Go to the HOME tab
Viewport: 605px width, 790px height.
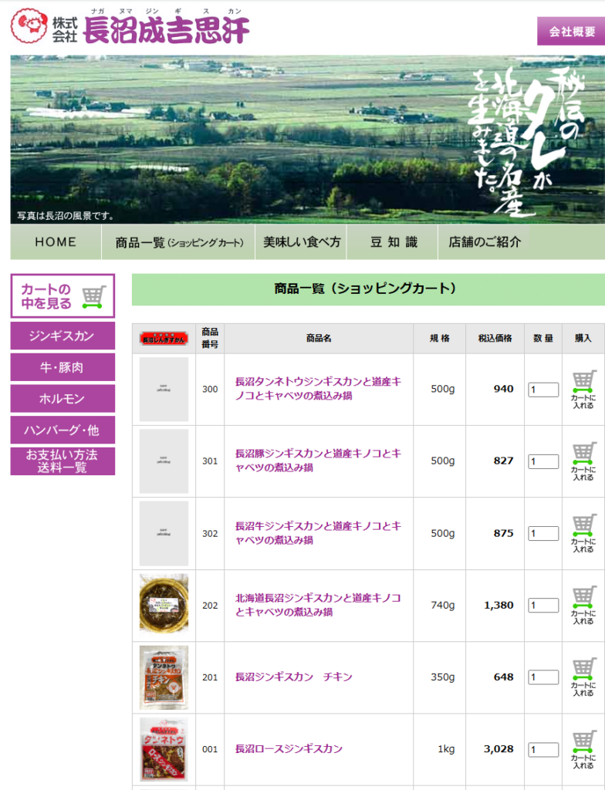pos(56,242)
